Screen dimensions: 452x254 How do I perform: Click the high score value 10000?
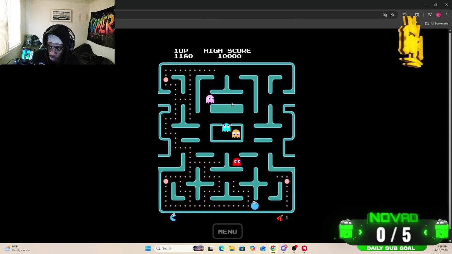[x=230, y=56]
